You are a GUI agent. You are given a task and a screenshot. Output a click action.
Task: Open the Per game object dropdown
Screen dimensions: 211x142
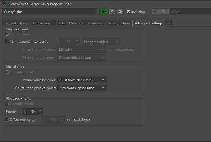(x=101, y=42)
